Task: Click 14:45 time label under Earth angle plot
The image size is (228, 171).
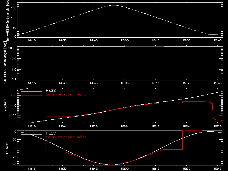Action: (94, 40)
